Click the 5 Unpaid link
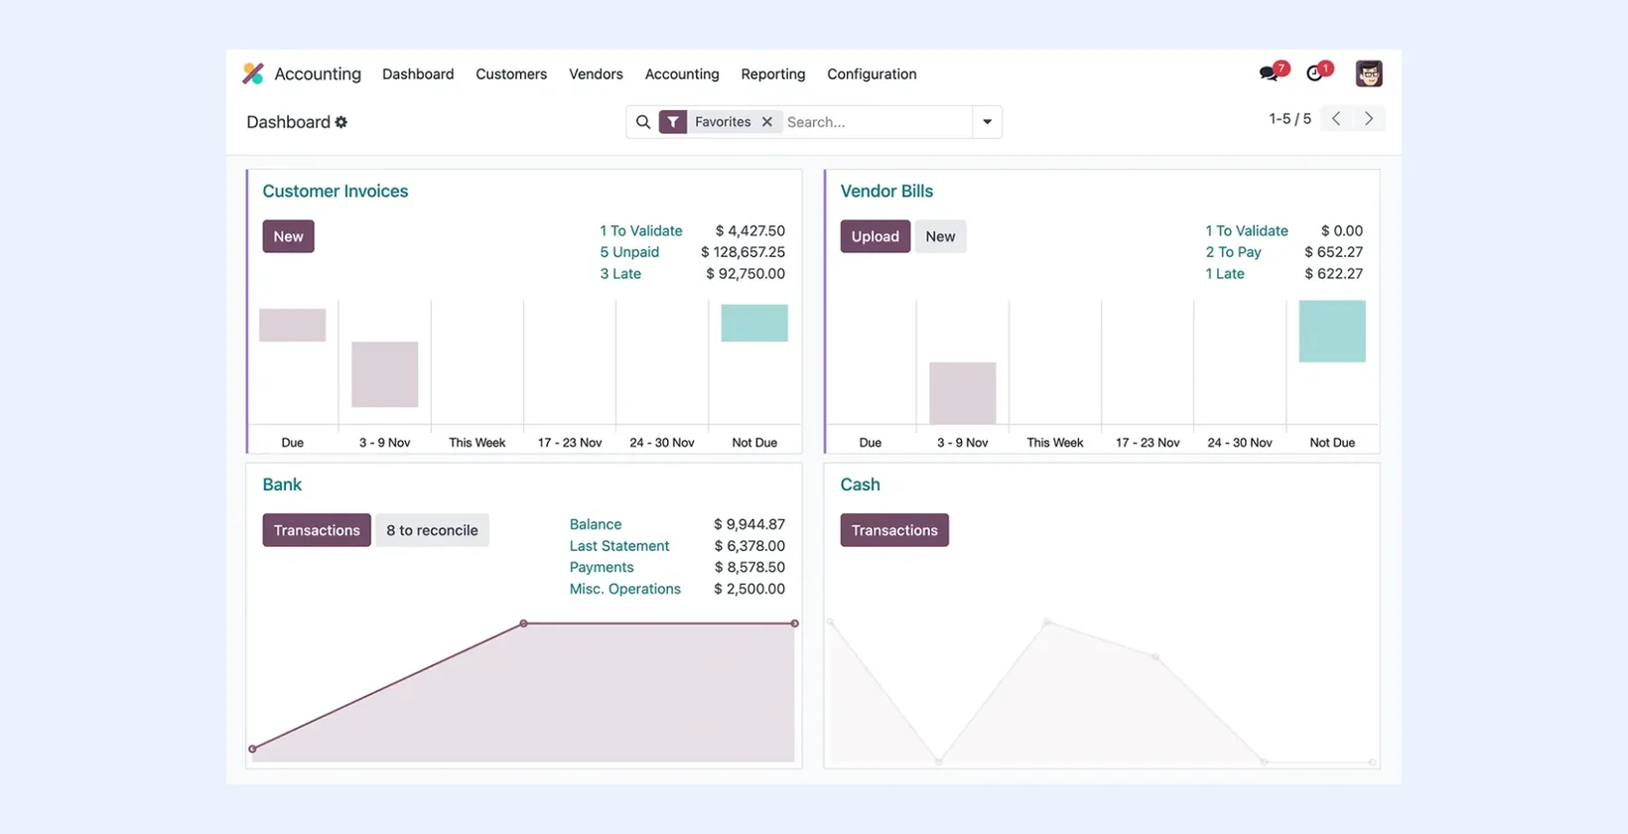Viewport: 1628px width, 834px height. point(629,252)
